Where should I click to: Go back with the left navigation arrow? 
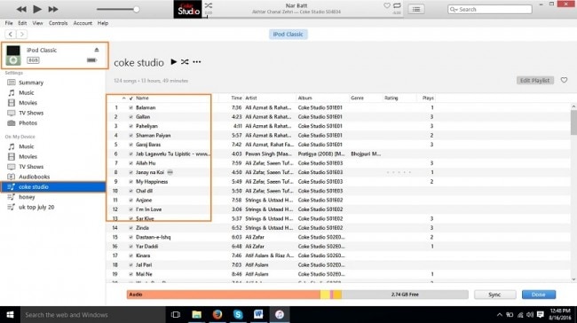point(11,35)
